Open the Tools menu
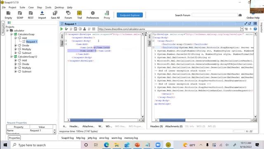 [48, 7]
